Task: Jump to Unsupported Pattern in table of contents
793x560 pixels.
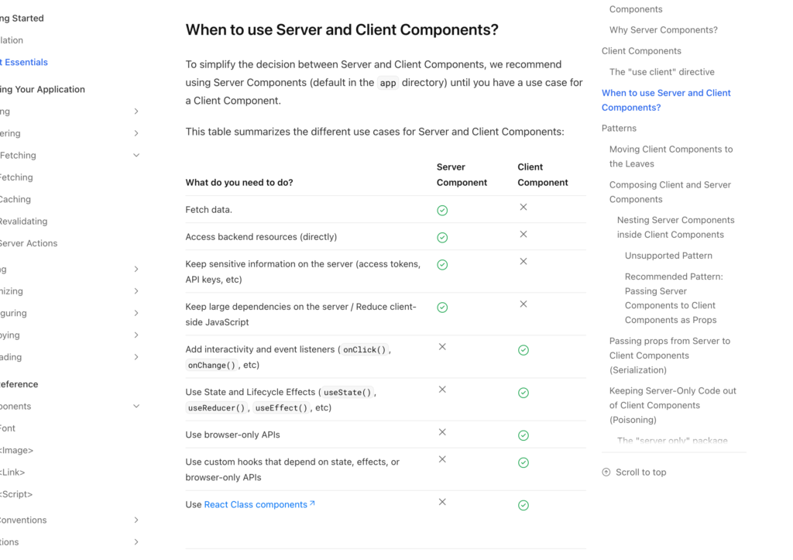Action: (x=668, y=256)
